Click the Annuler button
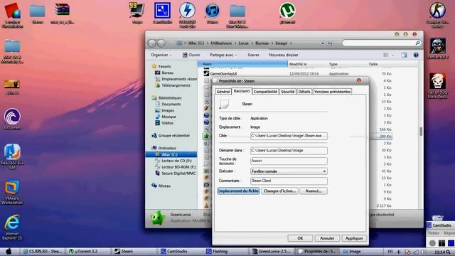The height and width of the screenshot is (256, 455). 327,238
